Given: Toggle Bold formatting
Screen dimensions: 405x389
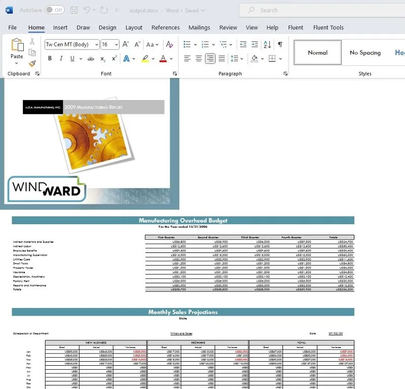Looking at the screenshot, I should pyautogui.click(x=50, y=59).
